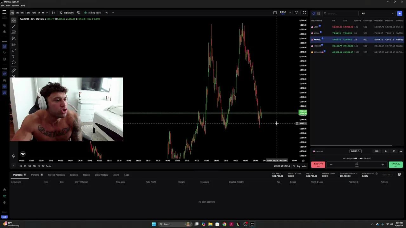
Task: Toggle the SL stop loss option
Action: click(386, 151)
